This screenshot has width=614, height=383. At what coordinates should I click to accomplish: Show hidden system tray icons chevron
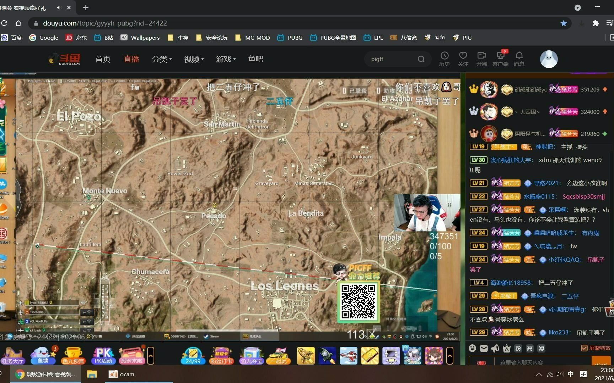pos(539,374)
